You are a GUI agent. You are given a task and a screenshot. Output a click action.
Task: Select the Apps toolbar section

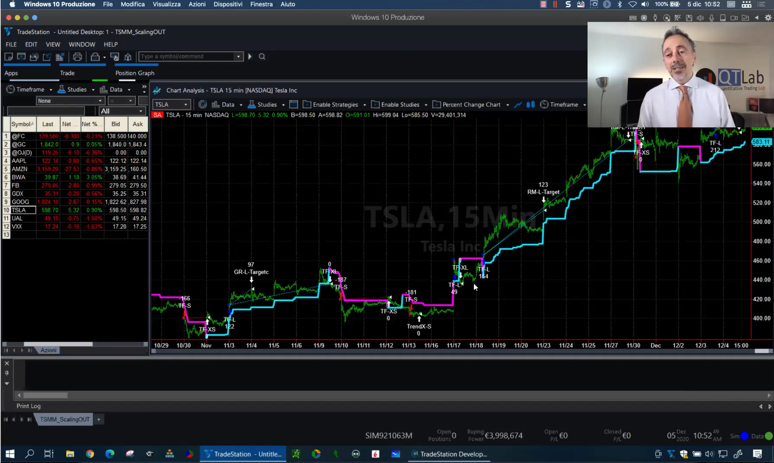[x=11, y=73]
